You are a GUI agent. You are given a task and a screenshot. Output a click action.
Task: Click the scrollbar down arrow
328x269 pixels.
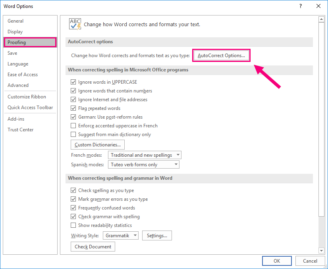(321, 250)
